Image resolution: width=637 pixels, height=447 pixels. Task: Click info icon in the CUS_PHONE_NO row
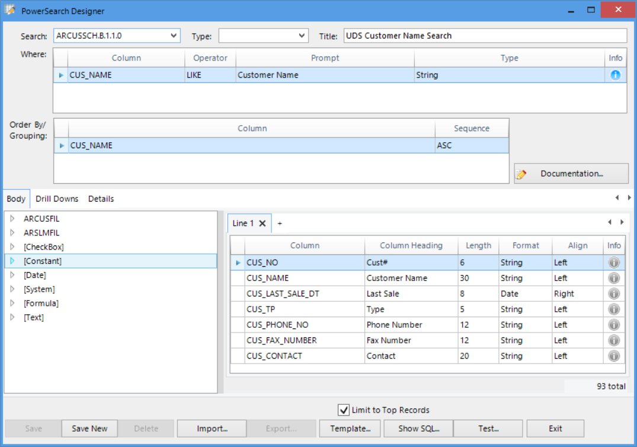[x=614, y=325]
